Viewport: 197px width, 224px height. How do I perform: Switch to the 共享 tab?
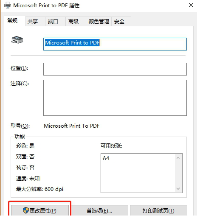click(35, 22)
